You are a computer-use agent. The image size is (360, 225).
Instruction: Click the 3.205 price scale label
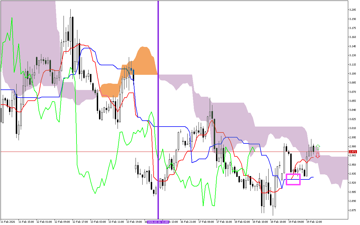click(x=352, y=10)
